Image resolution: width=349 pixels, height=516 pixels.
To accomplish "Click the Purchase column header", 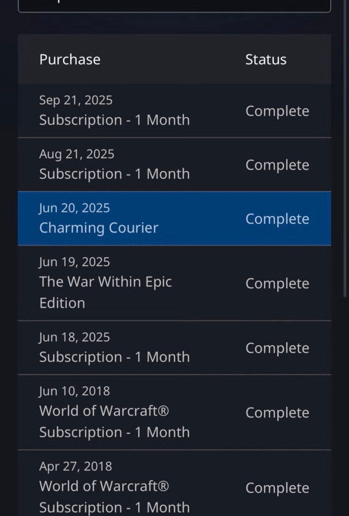I will point(70,59).
